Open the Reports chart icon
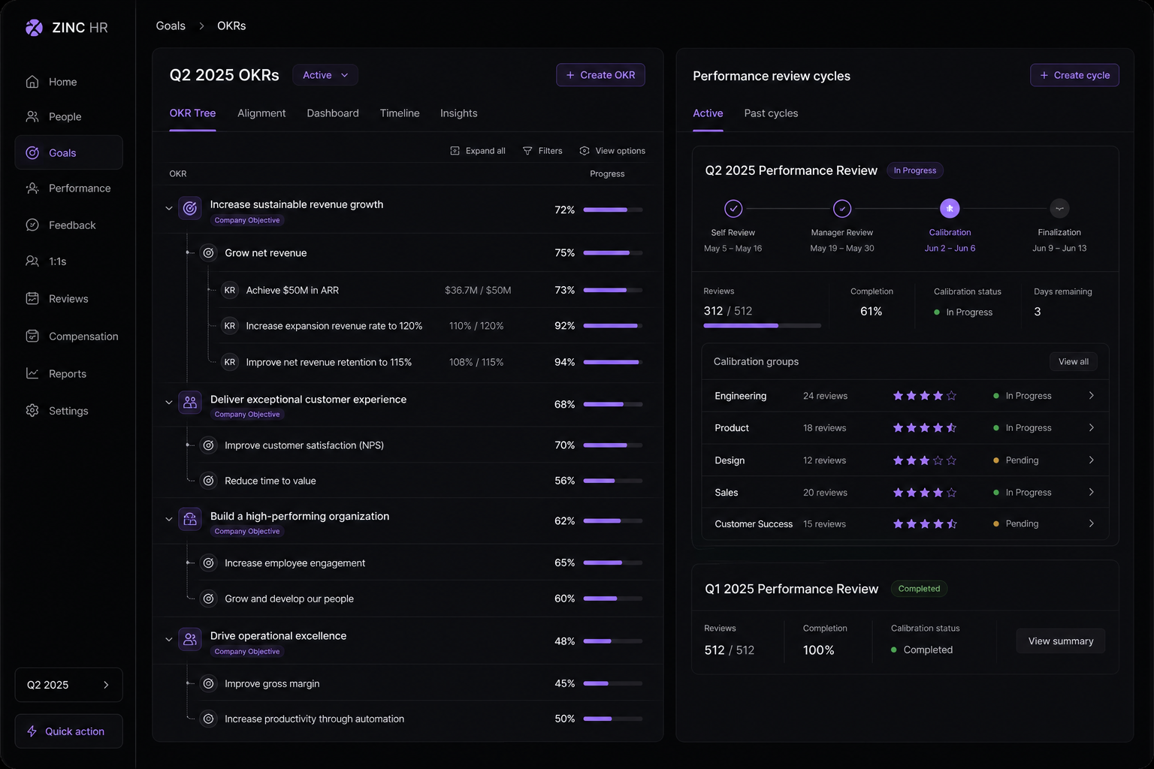1154x769 pixels. tap(32, 373)
